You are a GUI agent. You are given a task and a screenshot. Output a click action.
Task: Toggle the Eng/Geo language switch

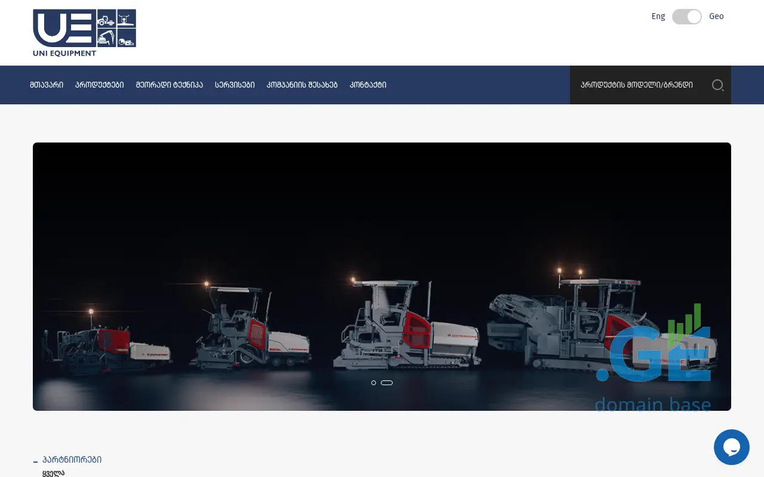coord(686,17)
